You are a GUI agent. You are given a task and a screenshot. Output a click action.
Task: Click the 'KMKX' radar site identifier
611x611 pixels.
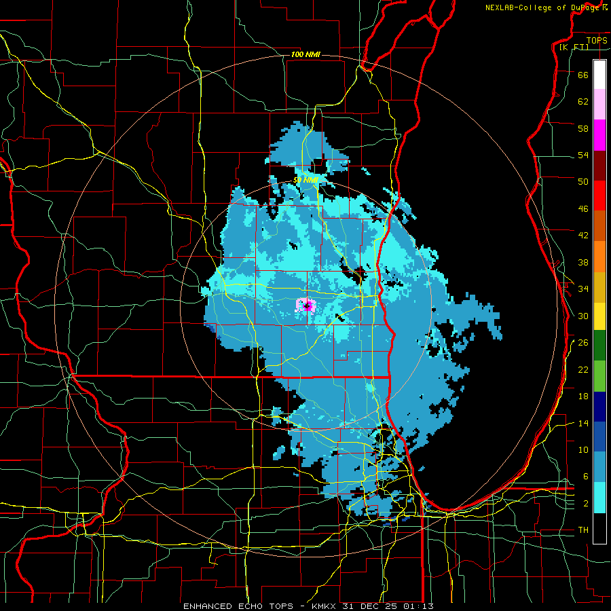[x=325, y=606]
